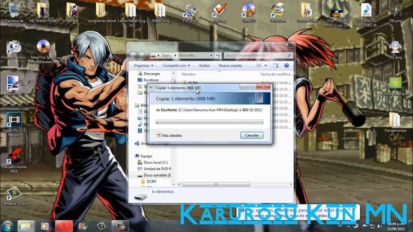
Task: Launch Format Factory from desktop
Action: 14,50
